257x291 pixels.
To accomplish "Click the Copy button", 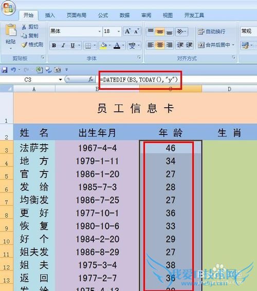I will (x=30, y=35).
